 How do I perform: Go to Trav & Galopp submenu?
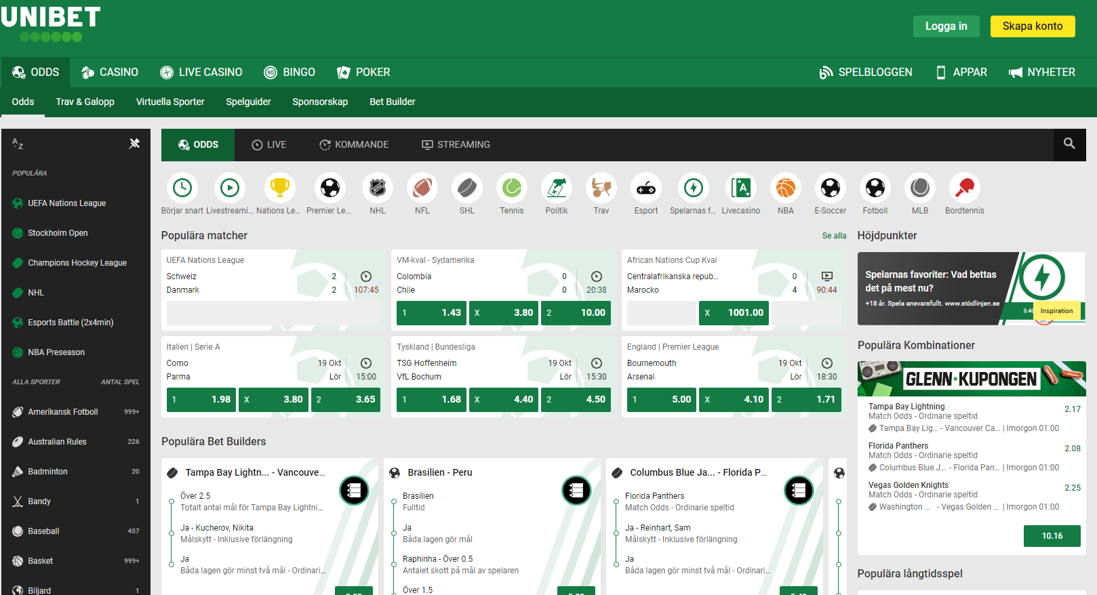[x=85, y=102]
